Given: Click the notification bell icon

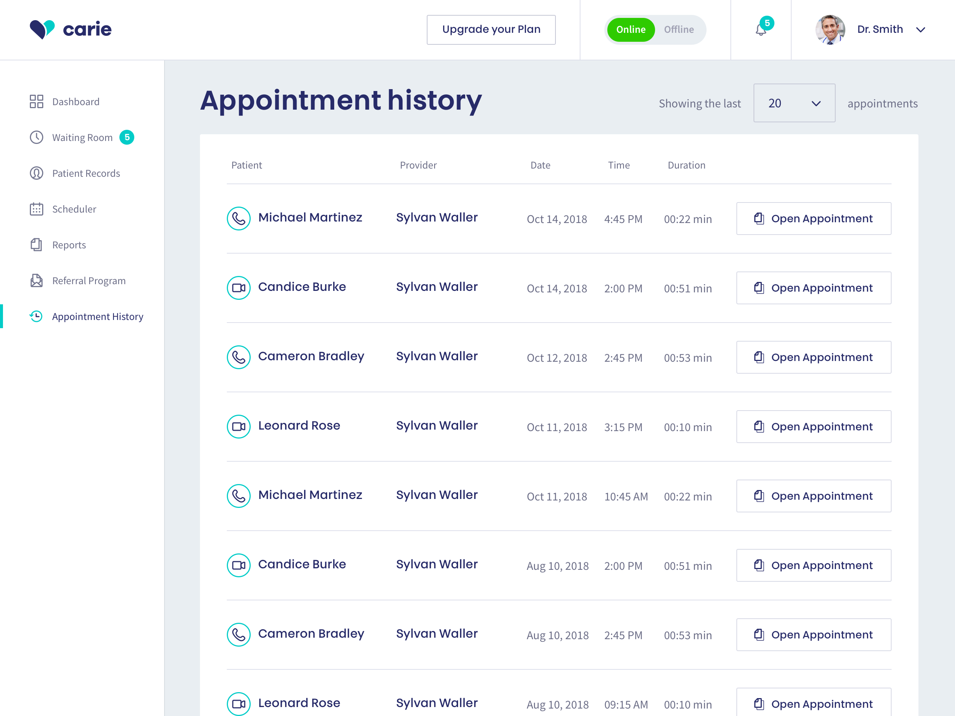Looking at the screenshot, I should point(761,30).
